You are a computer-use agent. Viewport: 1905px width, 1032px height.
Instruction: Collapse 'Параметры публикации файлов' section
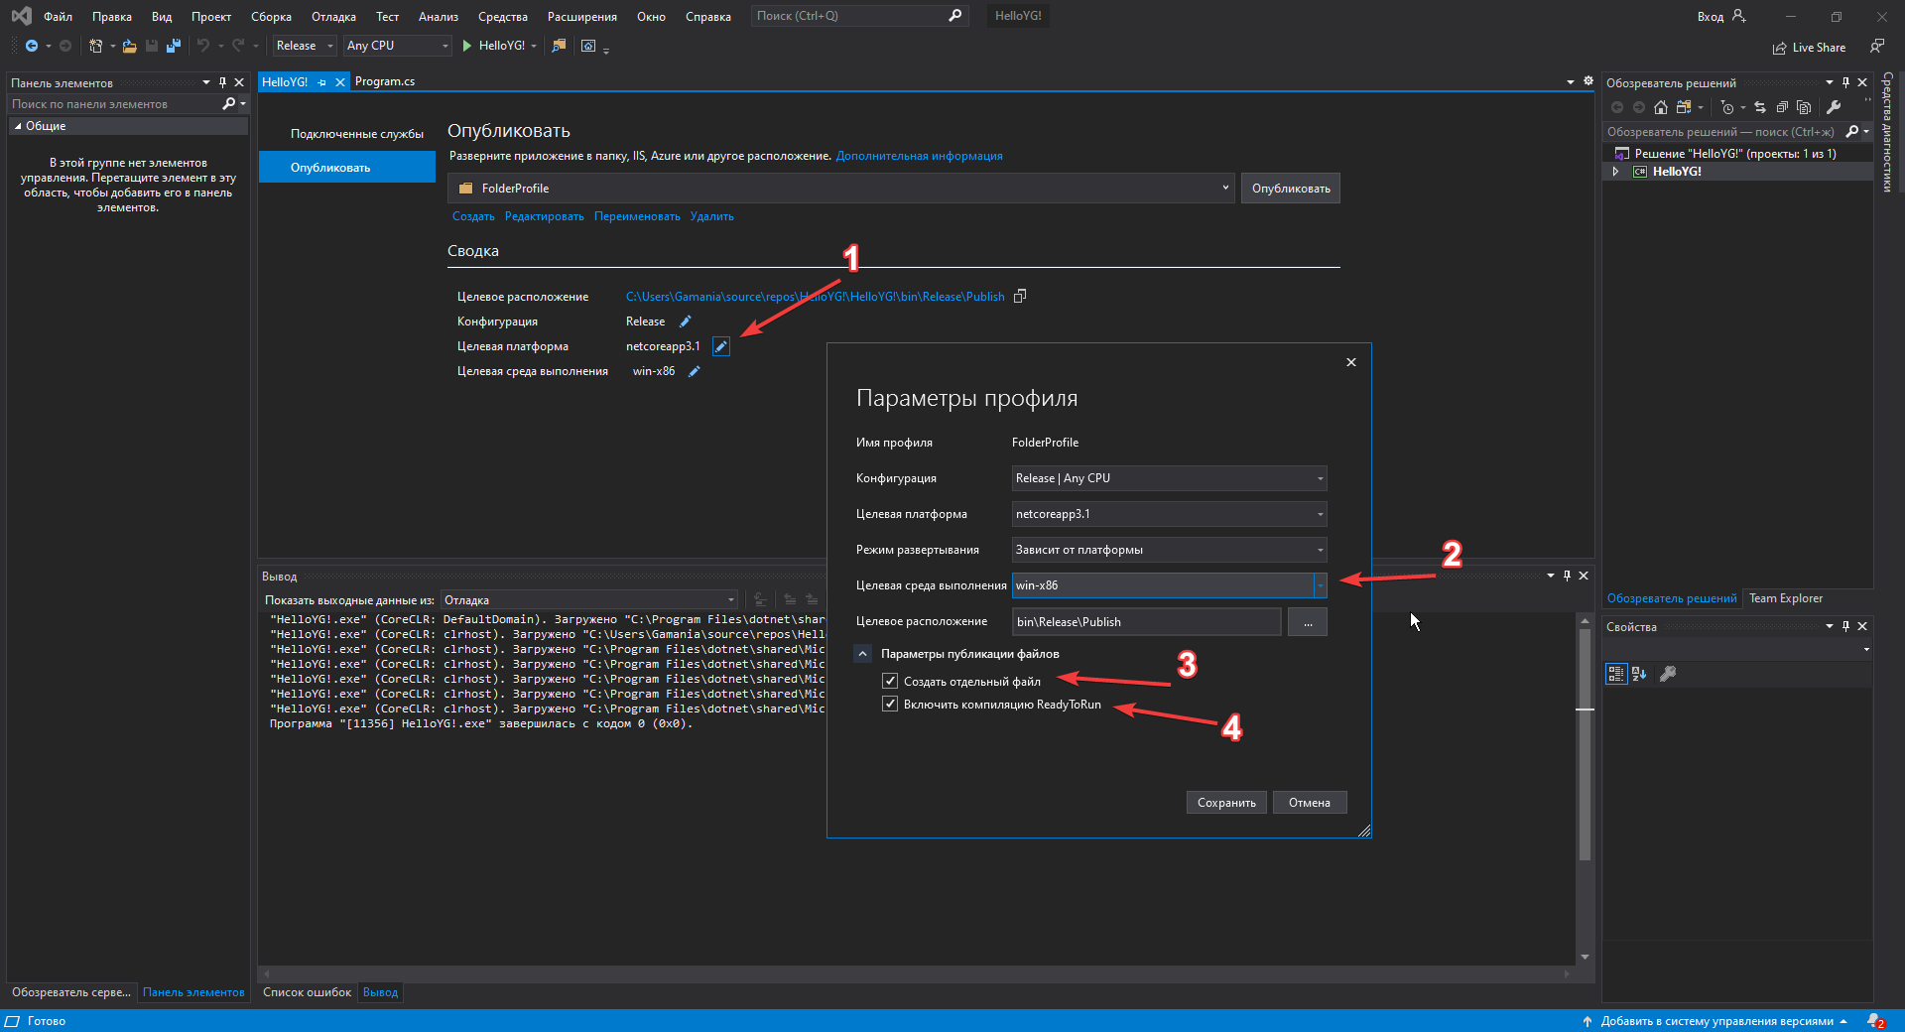tap(862, 653)
